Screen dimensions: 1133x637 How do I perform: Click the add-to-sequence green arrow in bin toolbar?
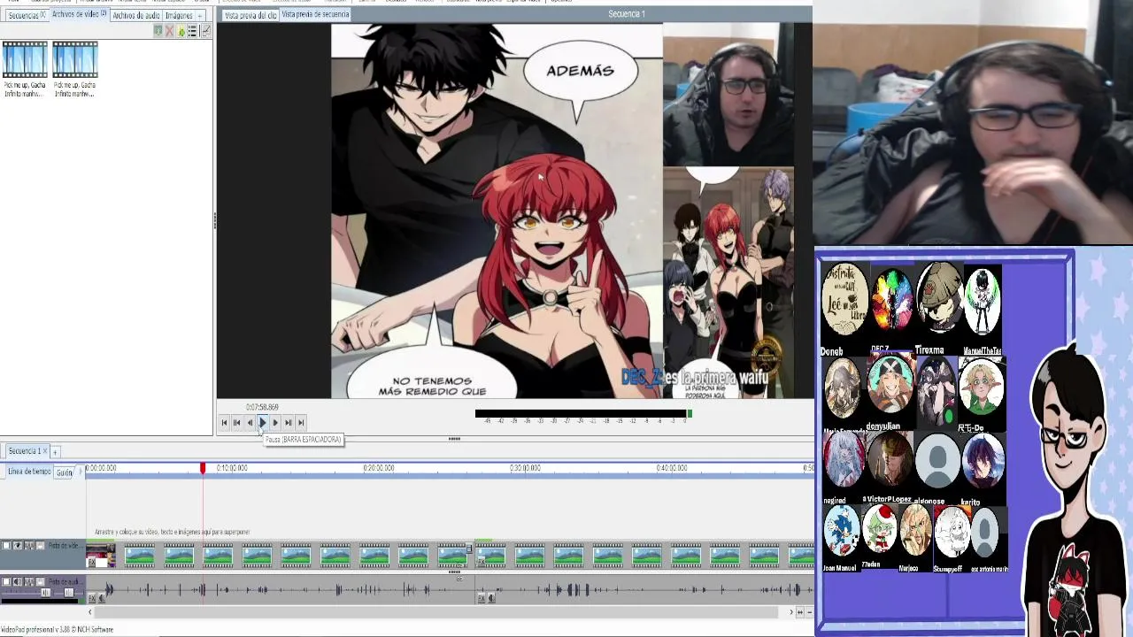(x=158, y=31)
